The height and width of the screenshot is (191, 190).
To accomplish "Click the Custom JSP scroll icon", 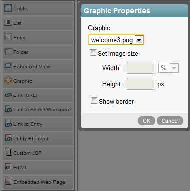I will (x=8, y=152).
